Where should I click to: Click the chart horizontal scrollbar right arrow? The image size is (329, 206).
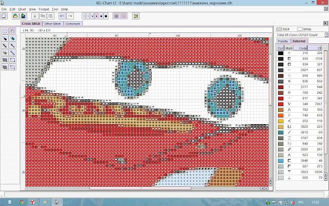tap(266, 188)
